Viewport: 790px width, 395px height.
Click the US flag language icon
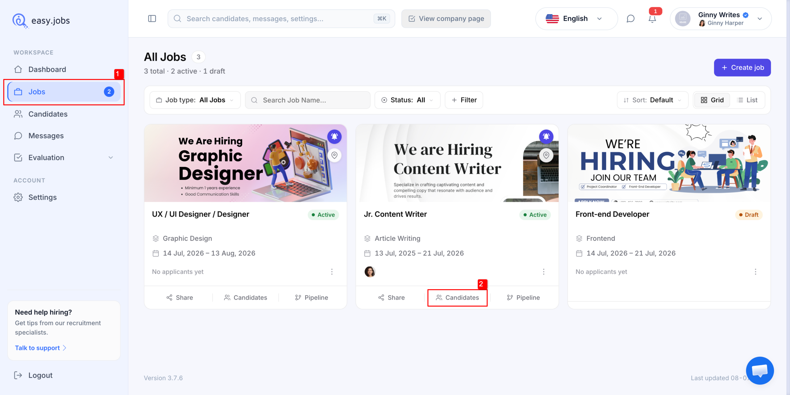pos(552,19)
